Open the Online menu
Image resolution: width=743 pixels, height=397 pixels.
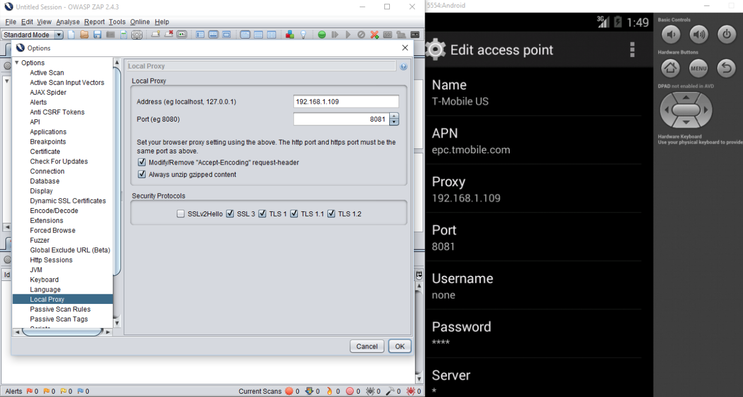(140, 22)
